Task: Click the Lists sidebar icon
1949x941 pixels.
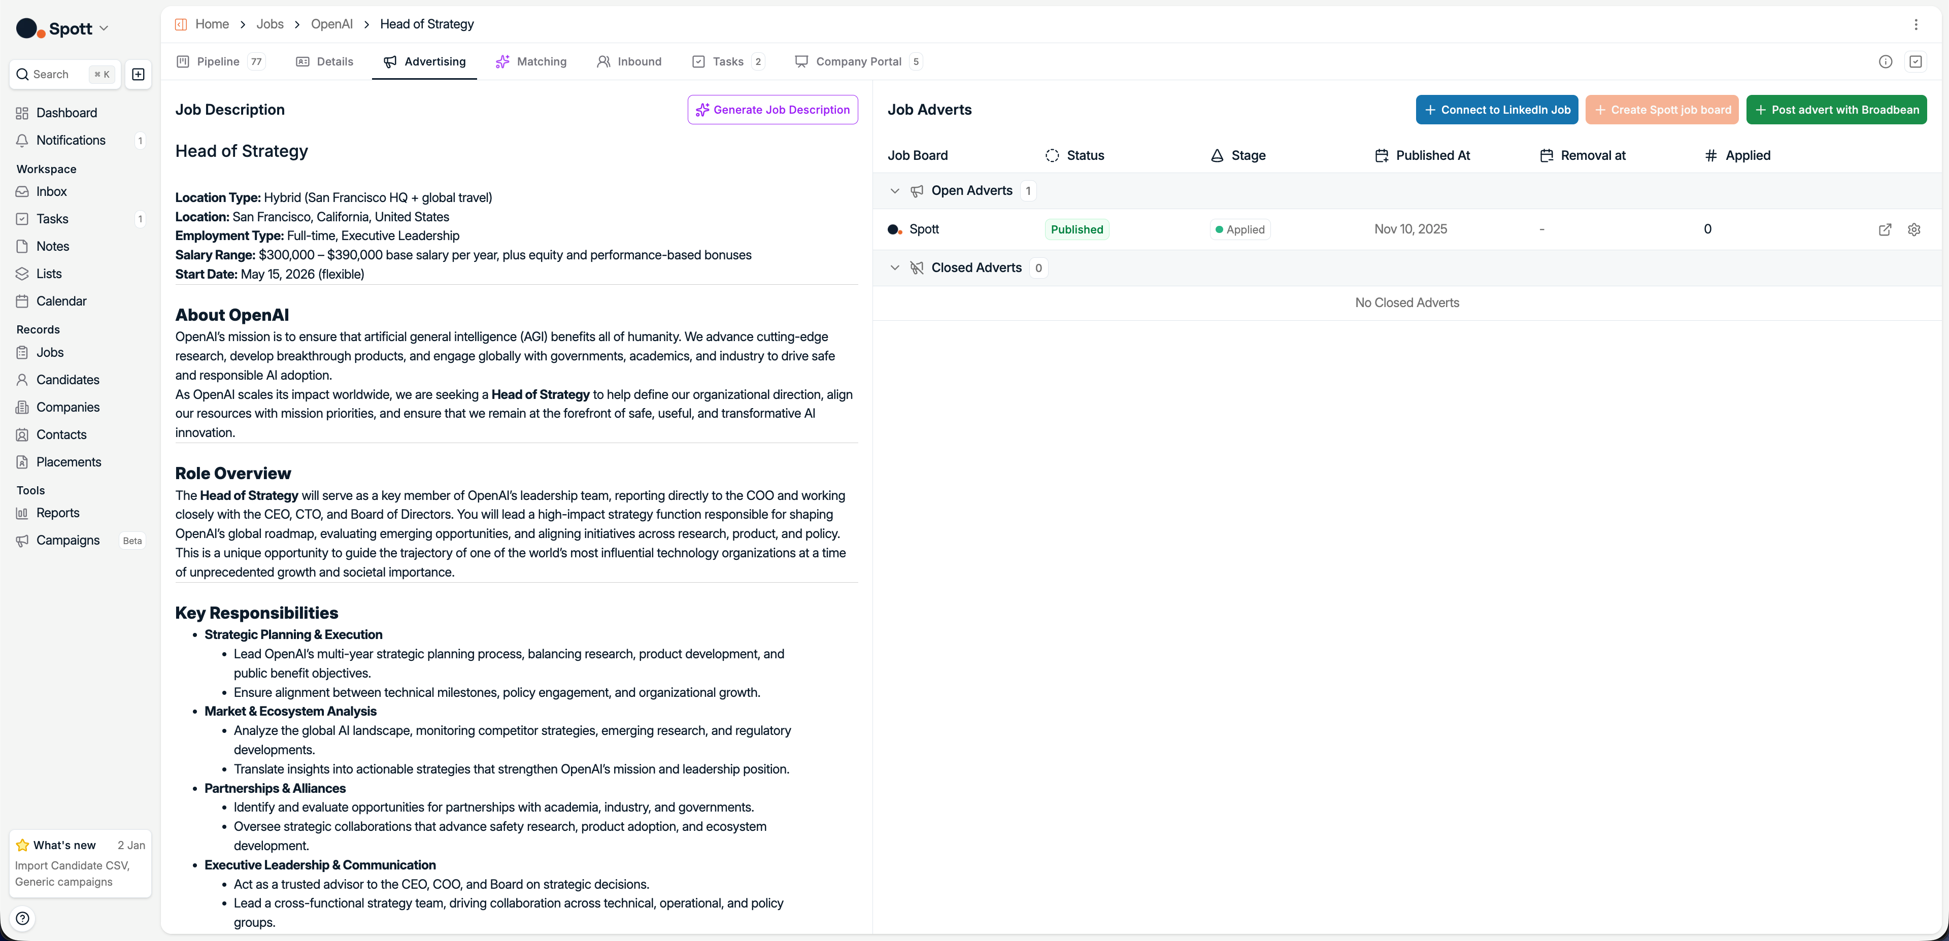Action: tap(22, 273)
